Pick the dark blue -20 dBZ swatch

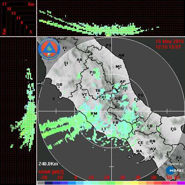(48, 183)
